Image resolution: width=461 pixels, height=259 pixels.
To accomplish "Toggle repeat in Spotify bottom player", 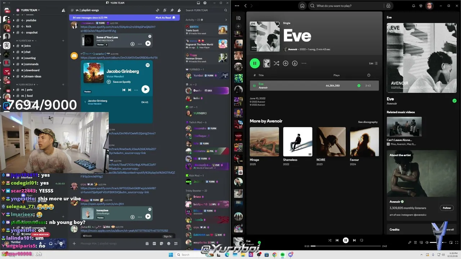I will point(362,240).
